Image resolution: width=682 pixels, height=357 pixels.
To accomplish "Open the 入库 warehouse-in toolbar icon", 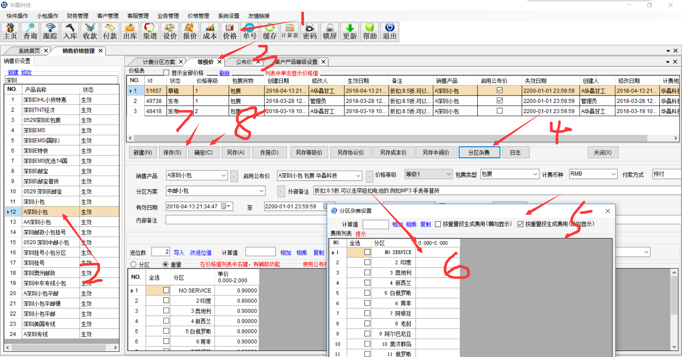I will [x=70, y=32].
